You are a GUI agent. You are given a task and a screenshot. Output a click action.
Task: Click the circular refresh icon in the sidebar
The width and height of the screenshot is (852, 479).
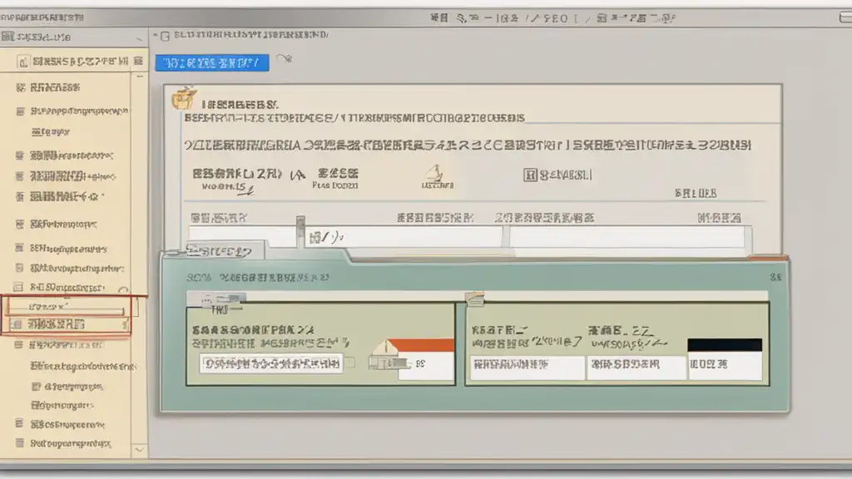pyautogui.click(x=123, y=290)
